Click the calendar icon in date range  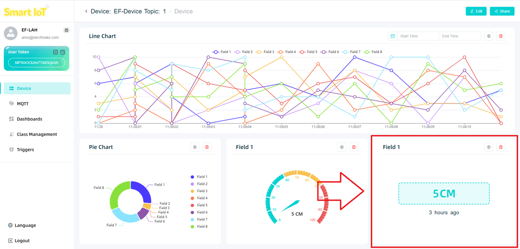pyautogui.click(x=393, y=36)
